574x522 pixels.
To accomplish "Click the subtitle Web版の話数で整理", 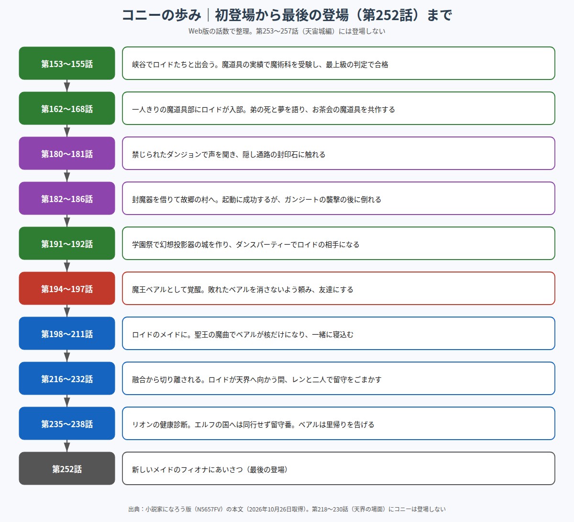I will point(287,31).
